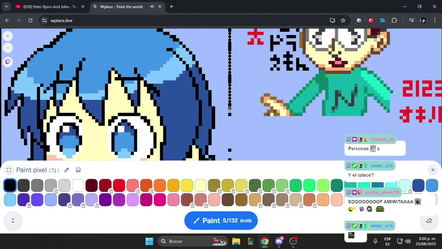Open the OBS taskbar icon
The height and width of the screenshot is (249, 442).
point(293,241)
